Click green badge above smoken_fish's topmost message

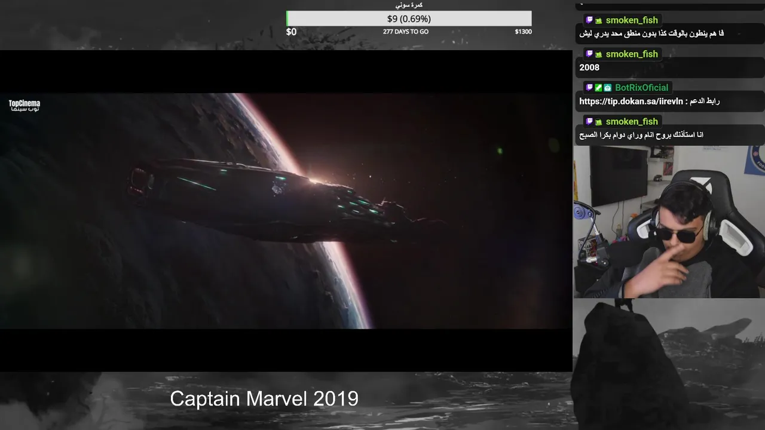coord(598,20)
